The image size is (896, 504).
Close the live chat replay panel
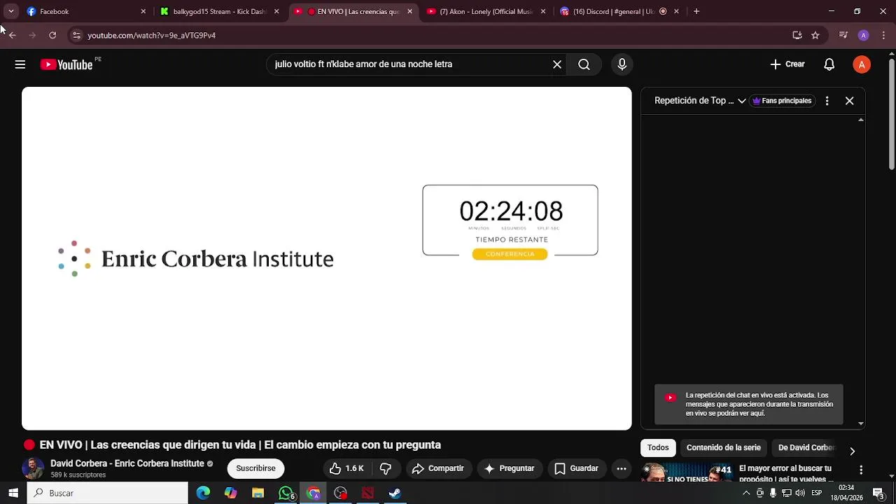tap(849, 101)
